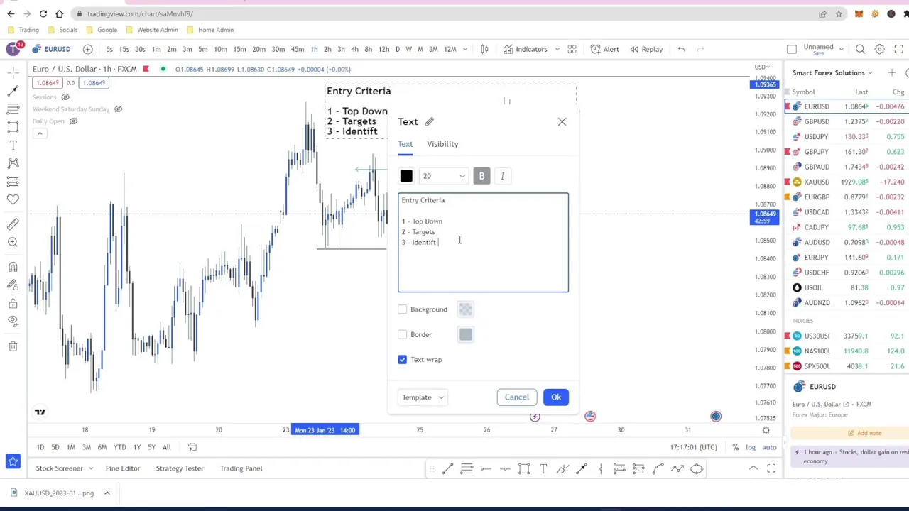Screen dimensions: 909x511
Task: Open the Template dropdown
Action: point(423,397)
